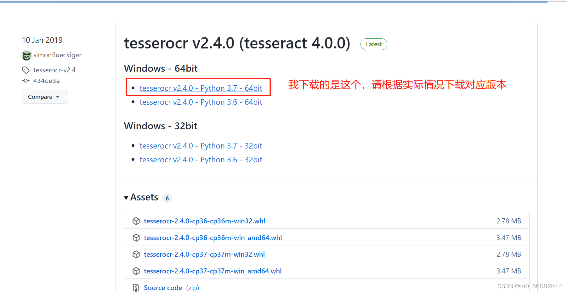Click package icon for cp36-cp36m-win_amd64.whl
This screenshot has height=292, width=567.
[136, 238]
